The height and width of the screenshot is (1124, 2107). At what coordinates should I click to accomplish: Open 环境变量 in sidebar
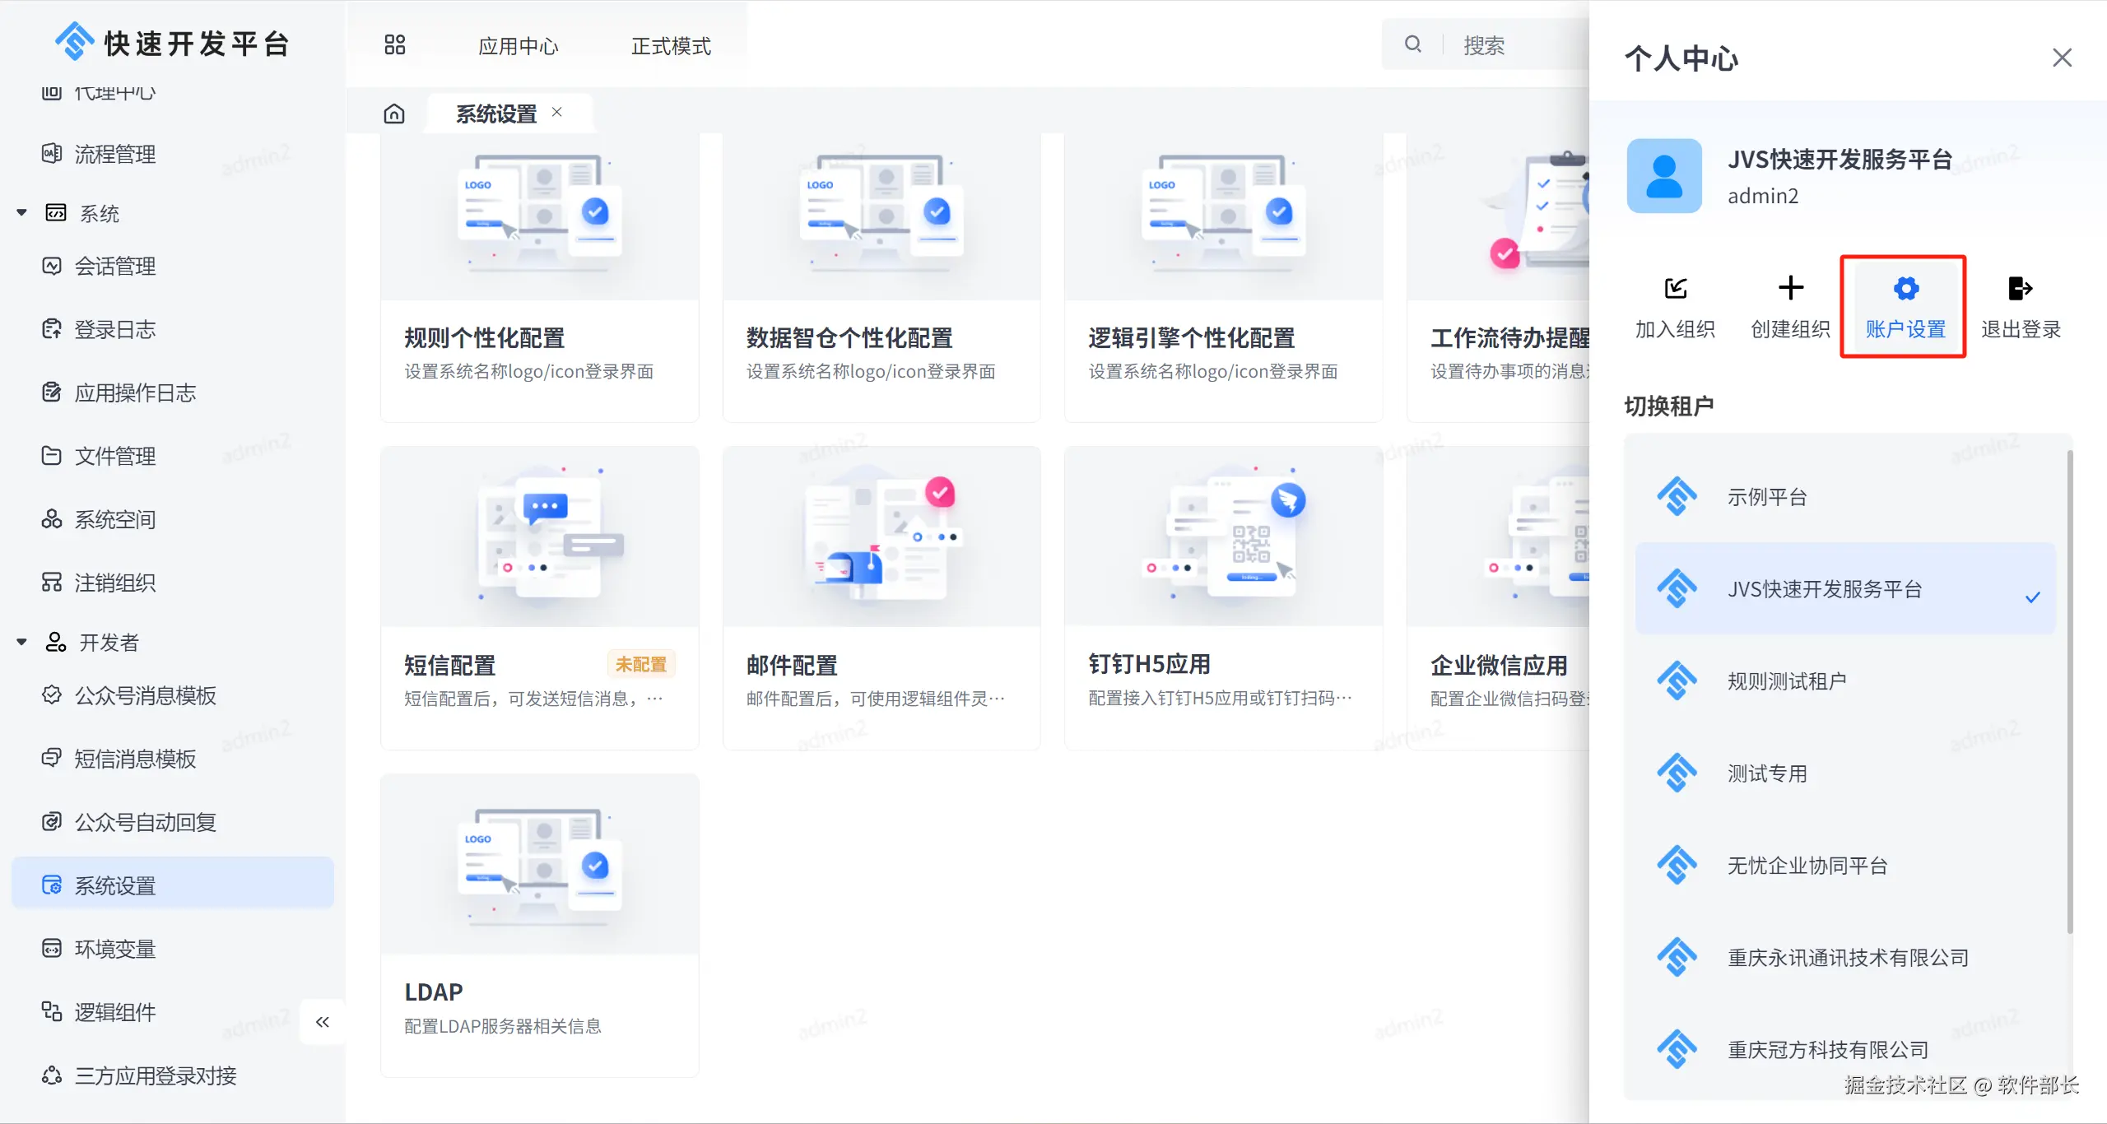pyautogui.click(x=115, y=949)
